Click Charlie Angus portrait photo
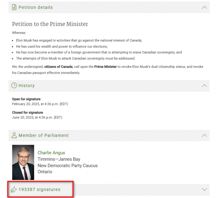This screenshot has width=220, height=198. click(23, 162)
